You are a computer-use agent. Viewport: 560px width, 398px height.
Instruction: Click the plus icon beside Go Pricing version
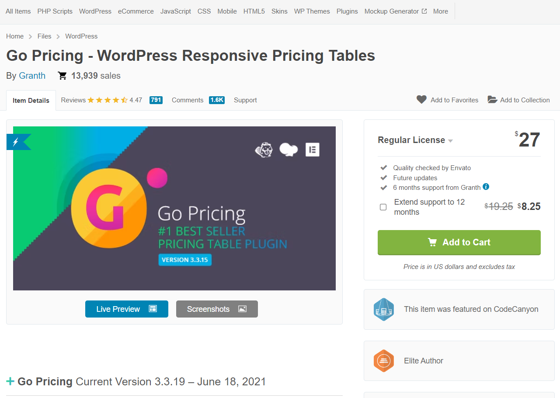pos(10,381)
